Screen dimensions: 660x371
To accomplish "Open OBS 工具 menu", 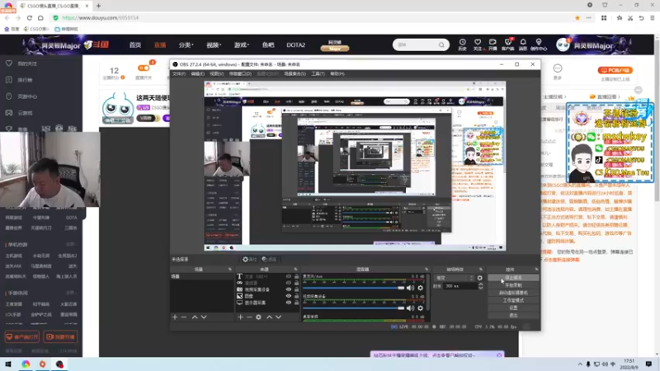I will [x=318, y=73].
